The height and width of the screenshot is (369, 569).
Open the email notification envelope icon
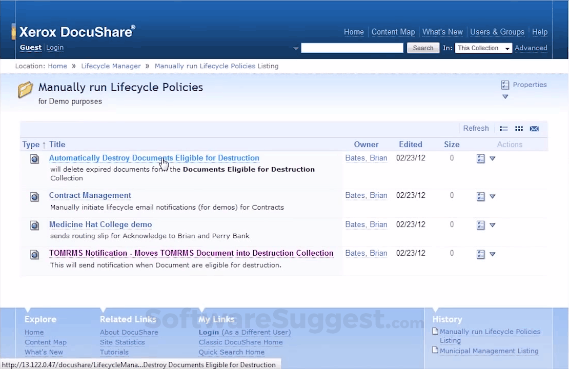tap(534, 129)
